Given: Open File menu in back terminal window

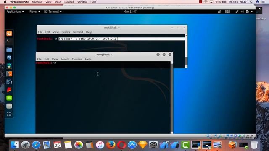Looking at the screenshot, I should coord(40,32).
